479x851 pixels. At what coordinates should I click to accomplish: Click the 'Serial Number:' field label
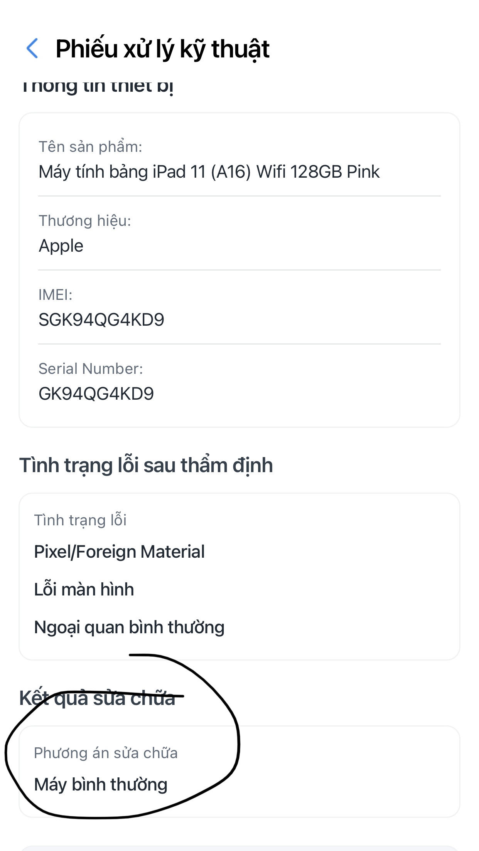point(91,369)
